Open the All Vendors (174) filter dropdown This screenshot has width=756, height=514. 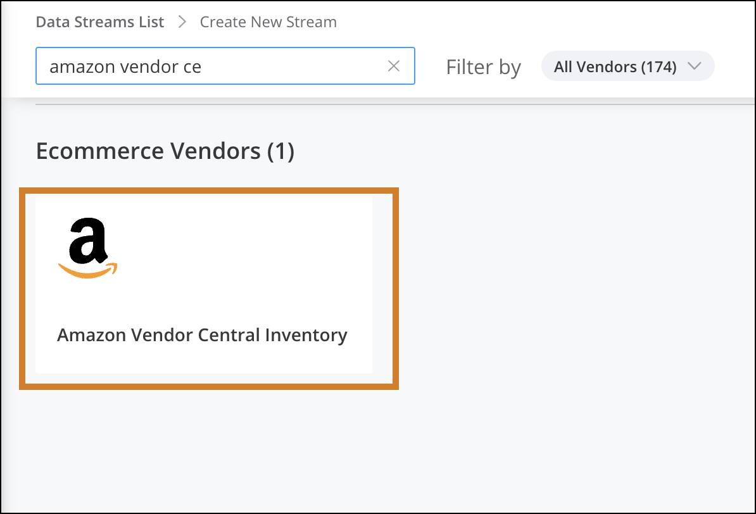pyautogui.click(x=627, y=66)
